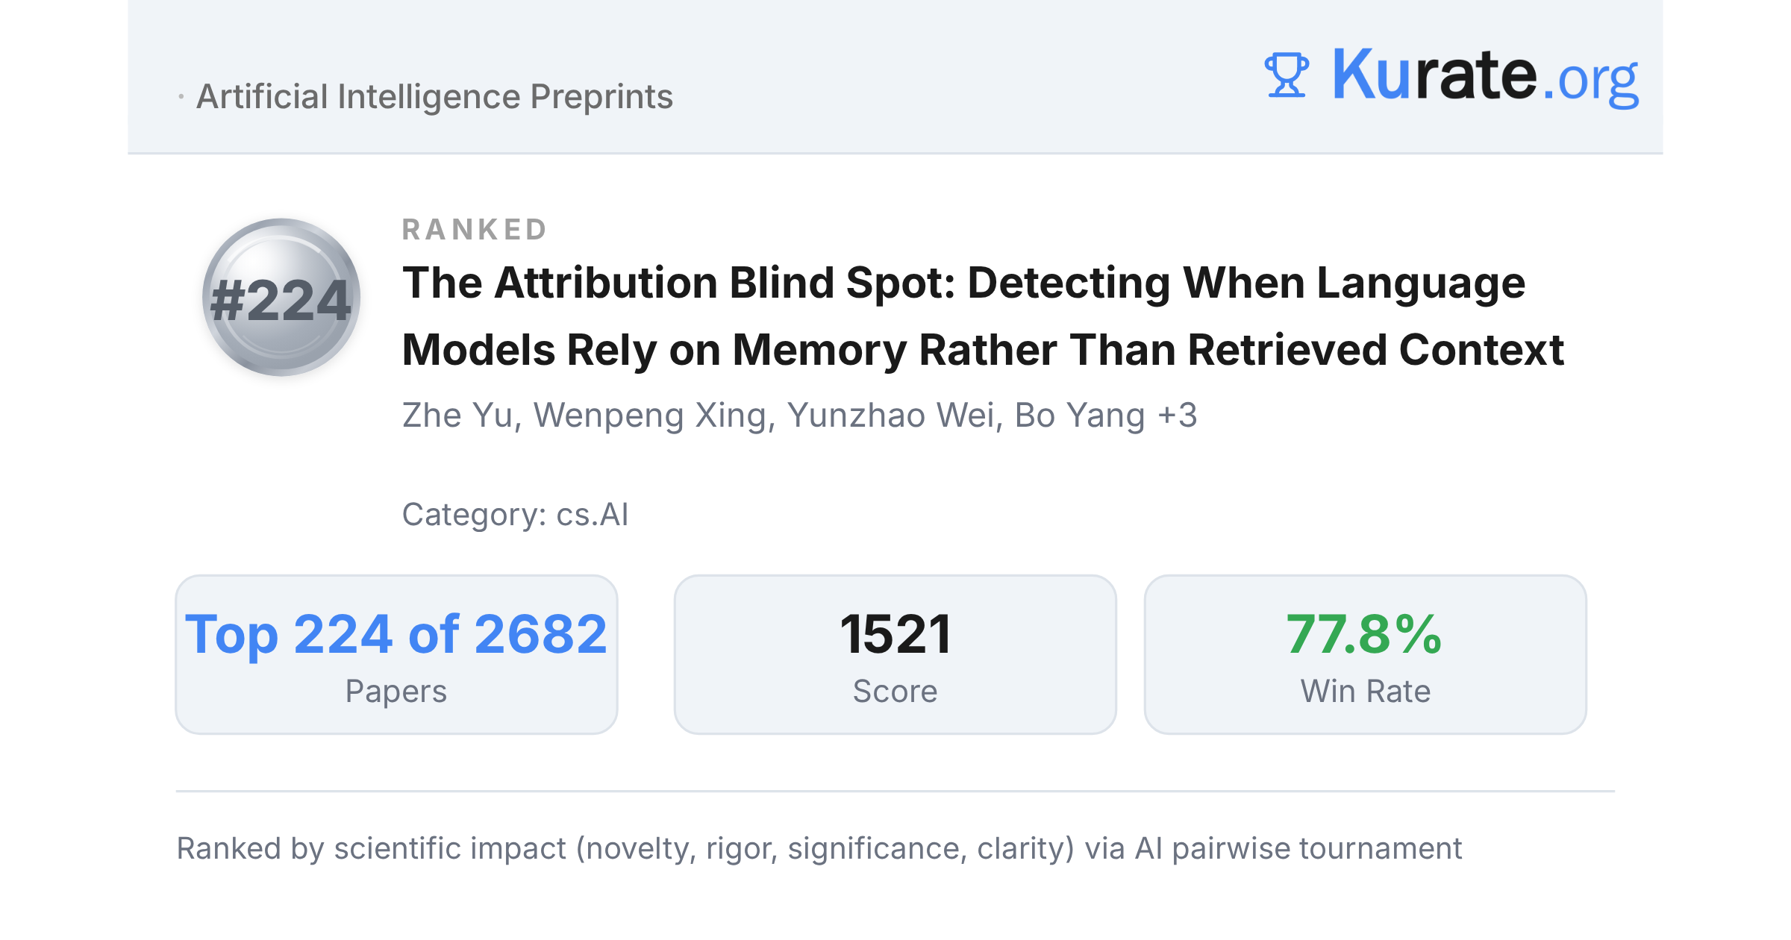Click the Papers label under the ranking
Viewport: 1791px width, 940px height.
396,692
